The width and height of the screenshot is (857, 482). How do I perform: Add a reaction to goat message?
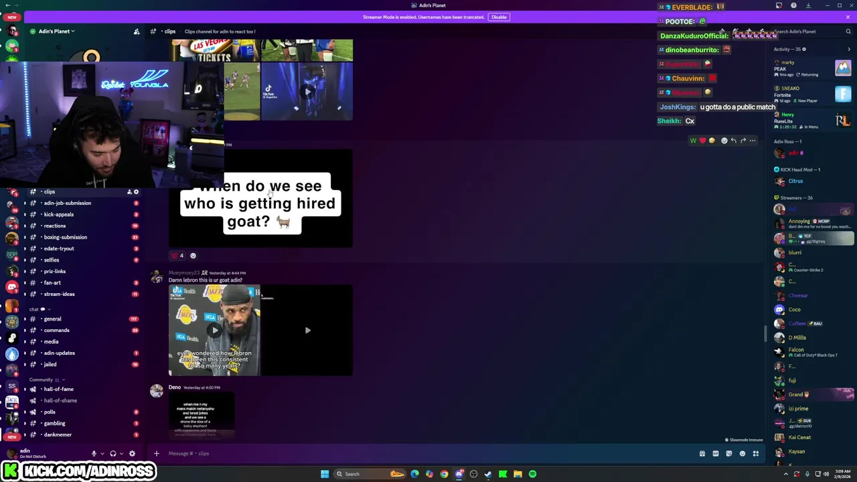point(193,256)
